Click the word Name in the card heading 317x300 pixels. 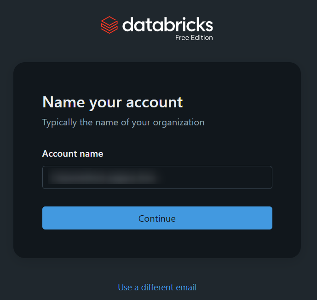(x=63, y=102)
